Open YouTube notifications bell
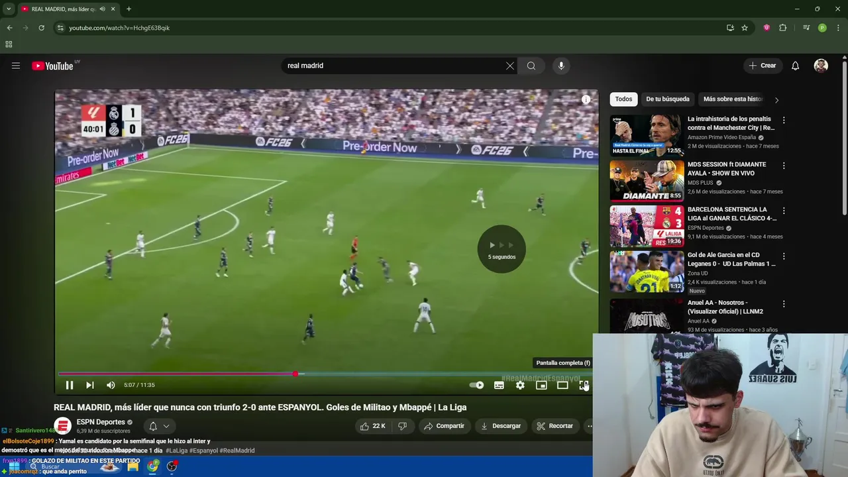The image size is (848, 477). click(796, 66)
